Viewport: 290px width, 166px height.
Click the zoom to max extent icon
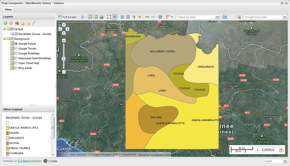pos(109,17)
